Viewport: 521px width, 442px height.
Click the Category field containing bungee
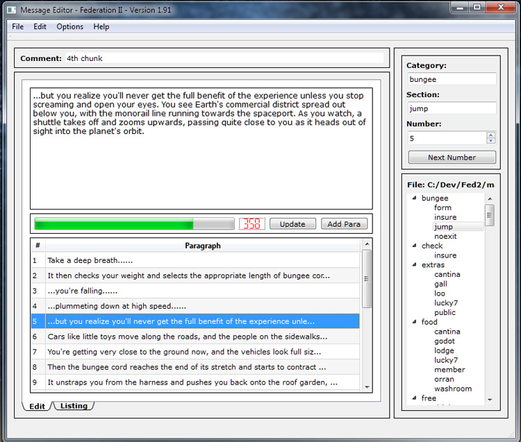pos(452,79)
